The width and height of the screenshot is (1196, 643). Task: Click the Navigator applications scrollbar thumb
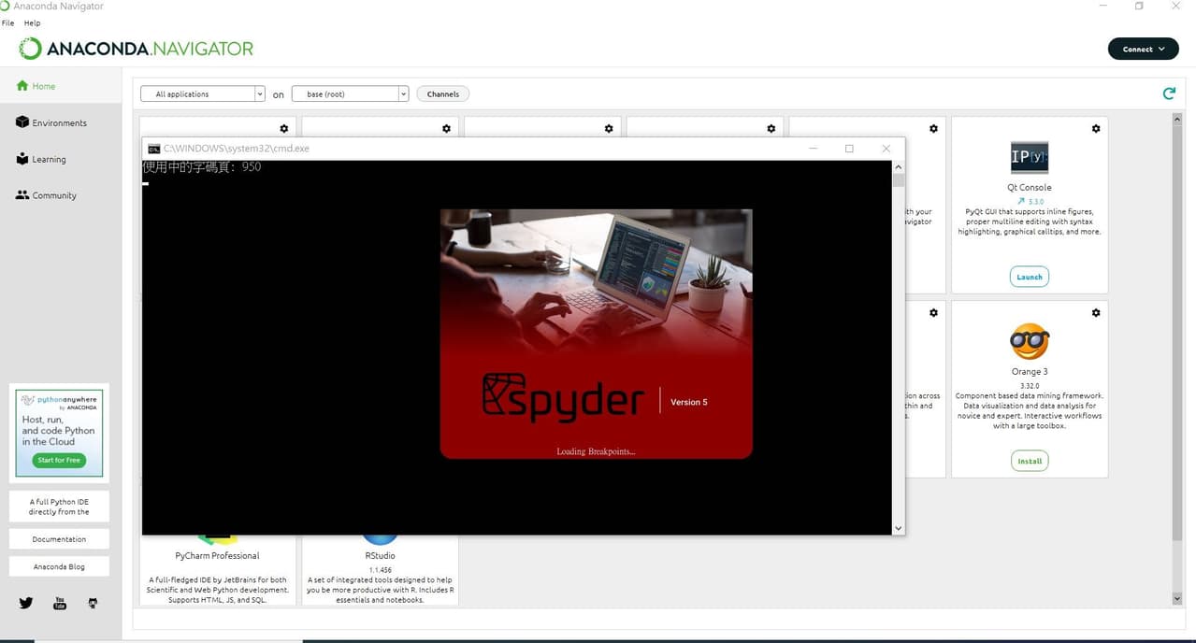coord(1176,332)
